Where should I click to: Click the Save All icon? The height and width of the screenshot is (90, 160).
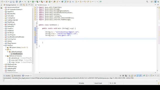(x=13, y=2)
